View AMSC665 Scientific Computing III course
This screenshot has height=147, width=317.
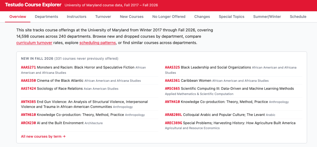click(172, 89)
